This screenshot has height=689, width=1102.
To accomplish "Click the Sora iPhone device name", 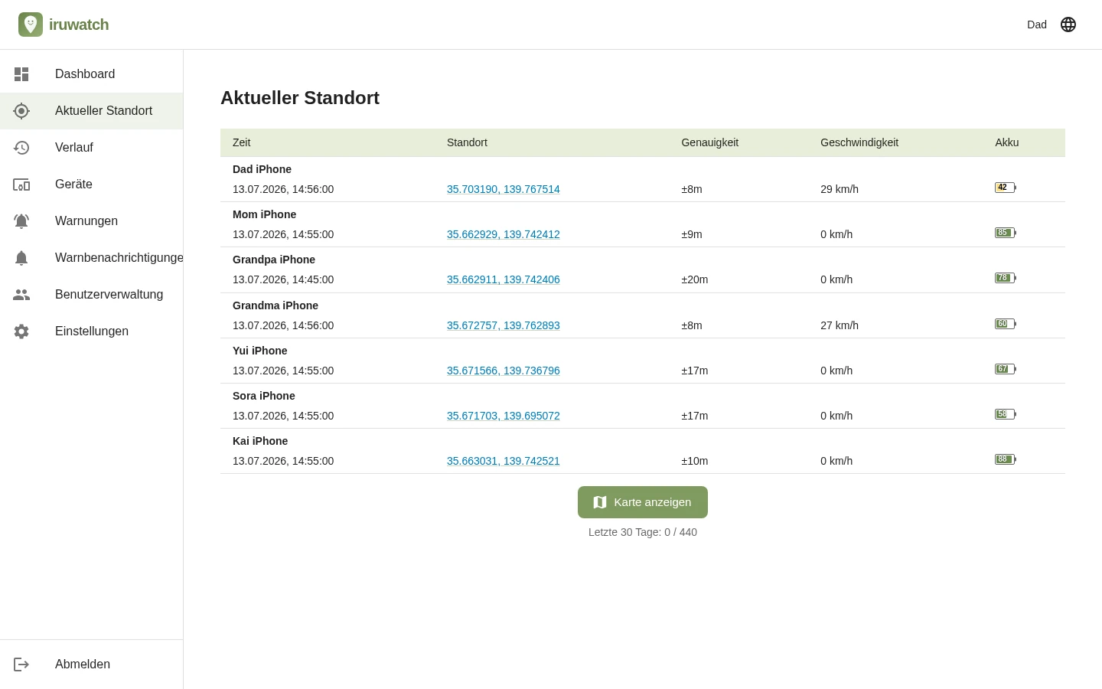I will tap(264, 396).
